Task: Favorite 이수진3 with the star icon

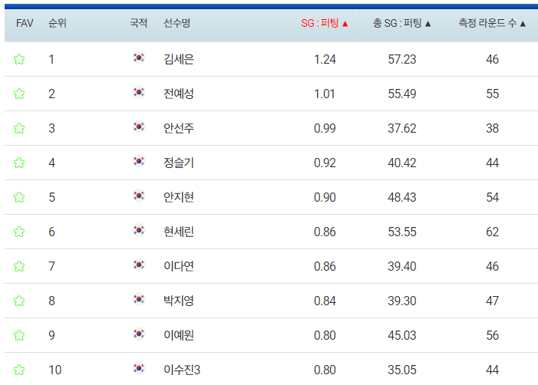Action: click(19, 370)
